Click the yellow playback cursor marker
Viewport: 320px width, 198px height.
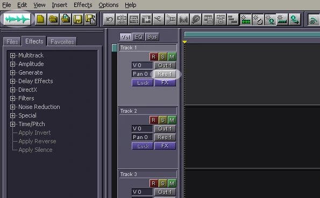[184, 42]
